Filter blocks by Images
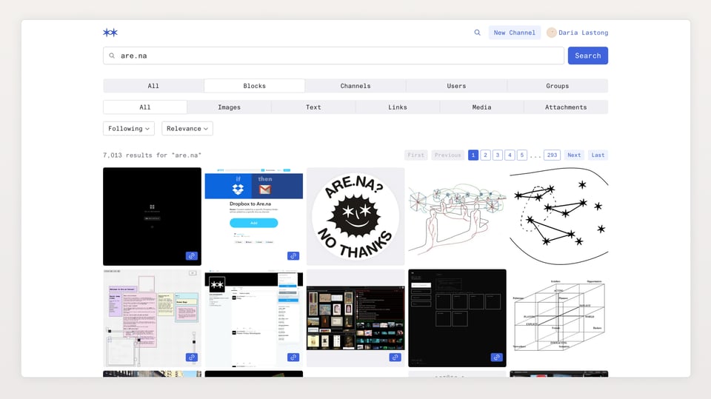This screenshot has height=399, width=711. coord(229,107)
